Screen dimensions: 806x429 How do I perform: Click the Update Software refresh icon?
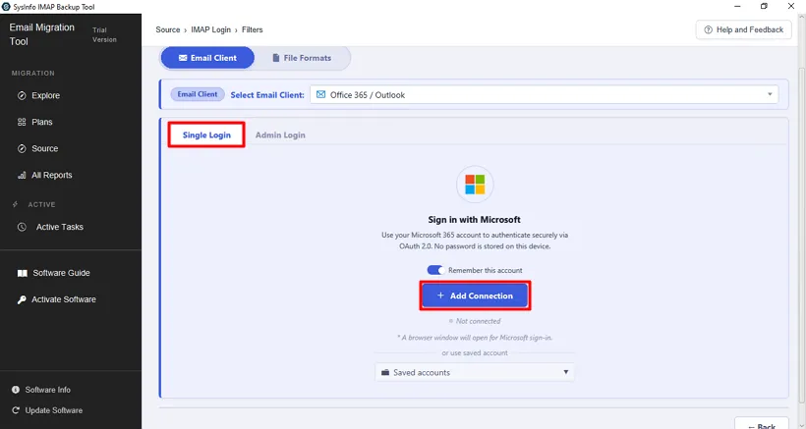(16, 410)
